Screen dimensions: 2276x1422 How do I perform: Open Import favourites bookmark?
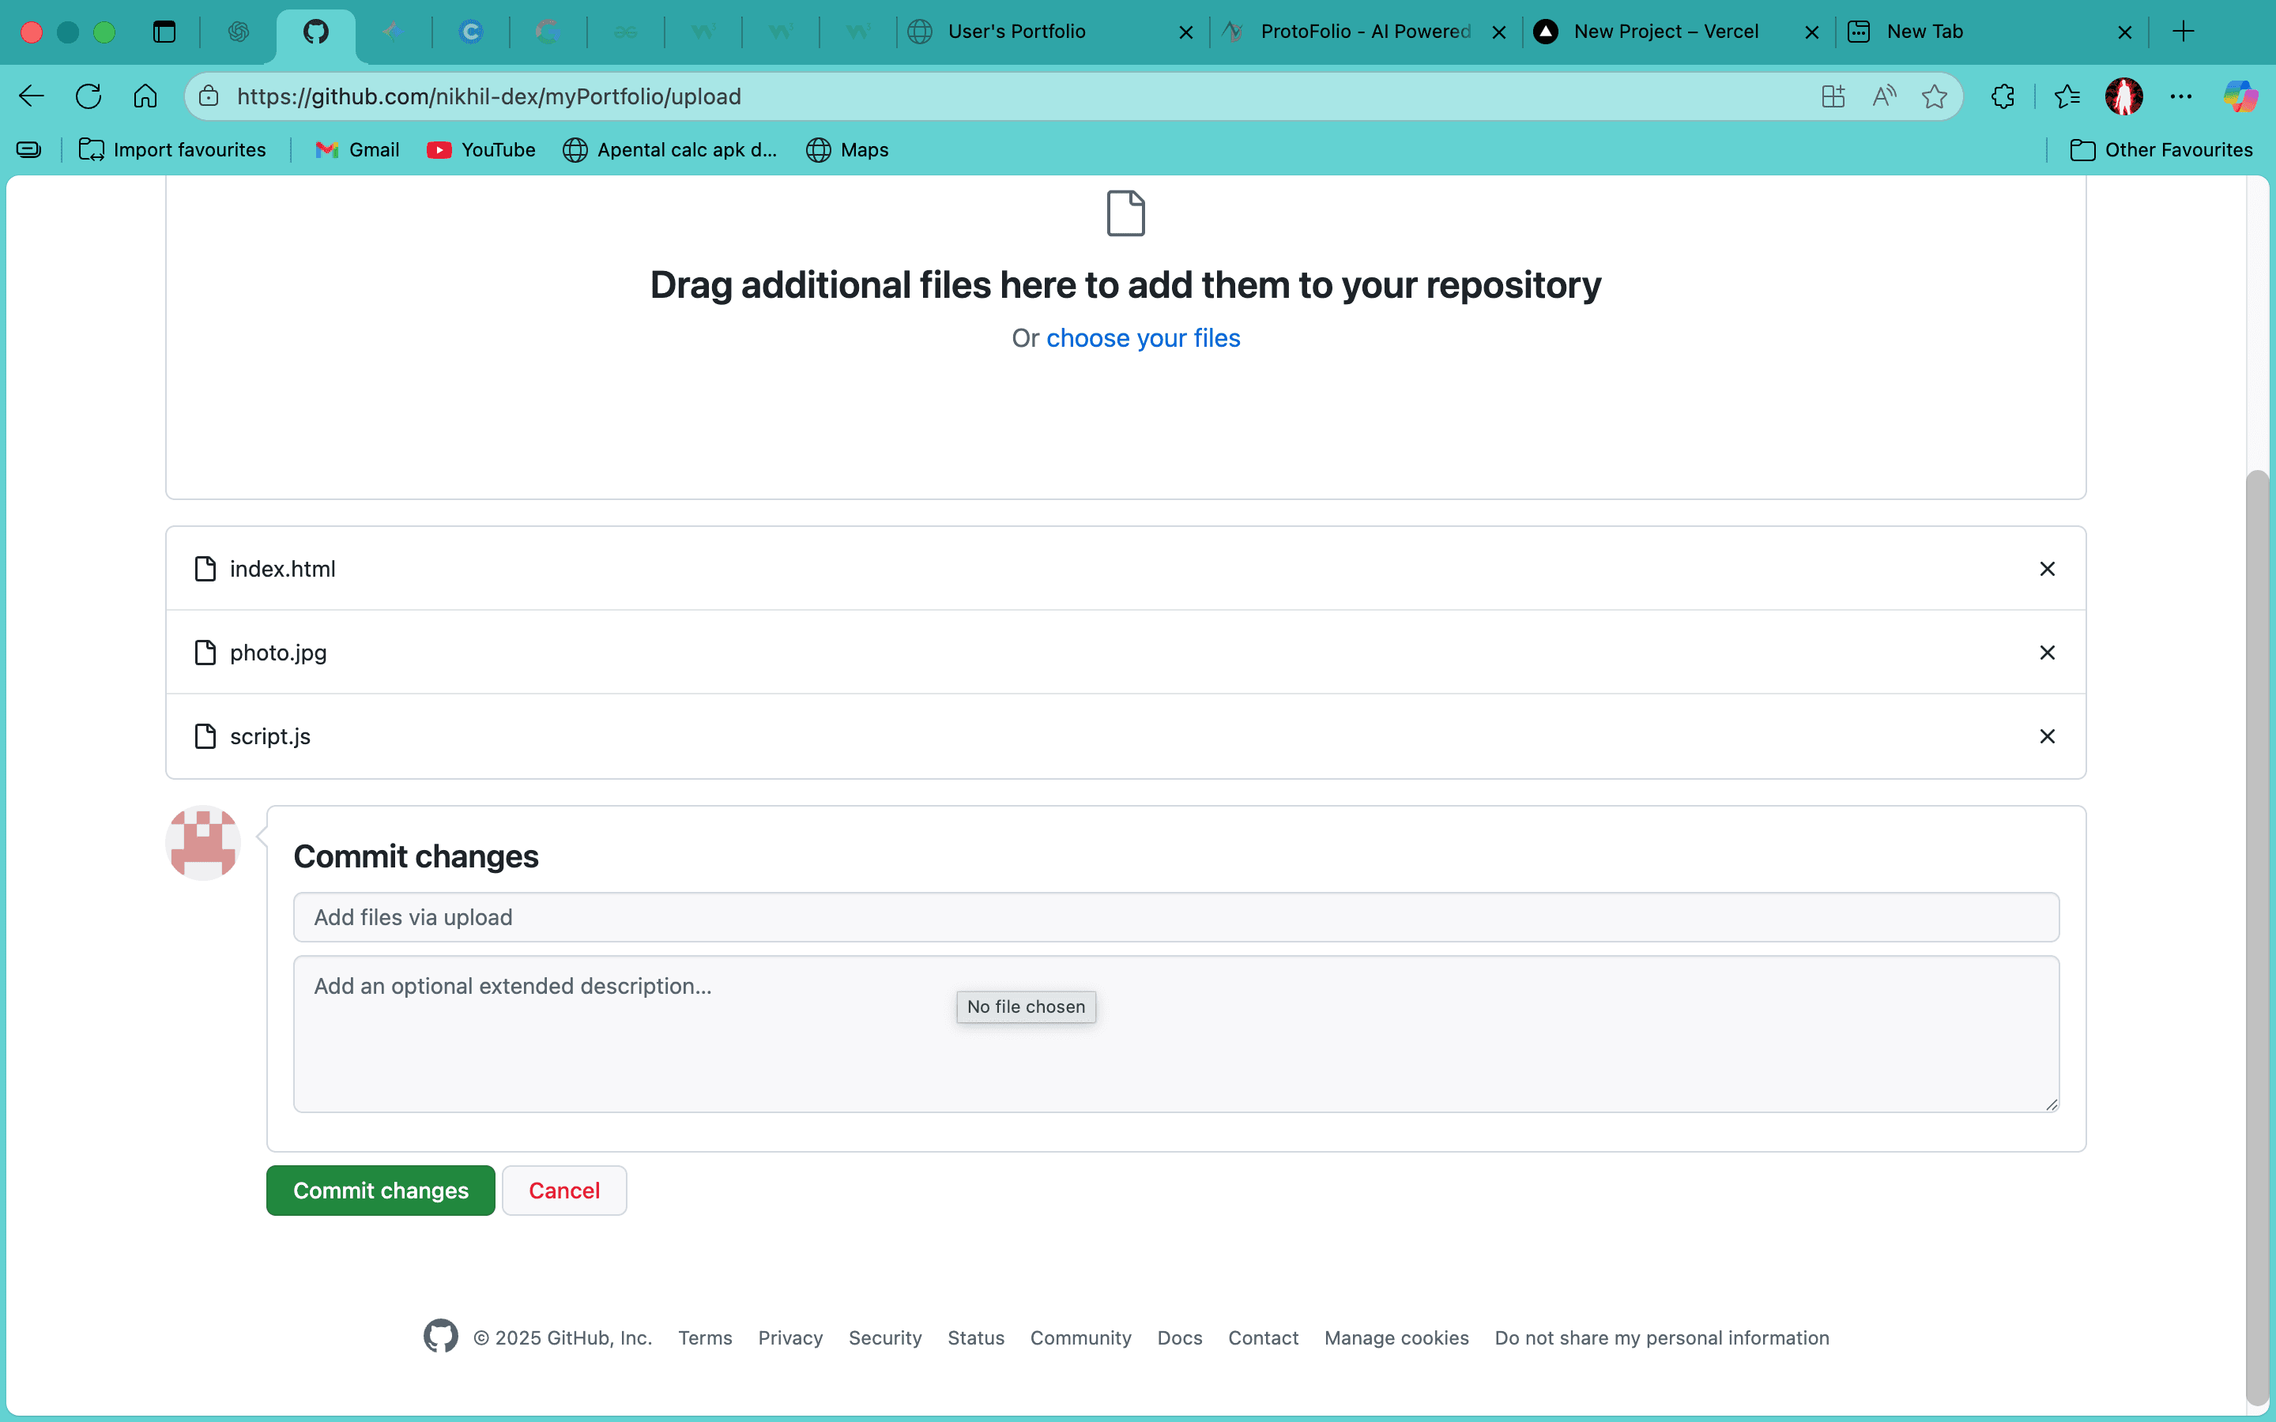point(172,149)
